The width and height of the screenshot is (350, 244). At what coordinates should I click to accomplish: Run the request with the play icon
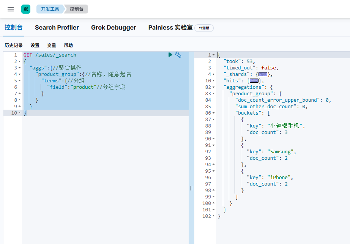(170, 55)
